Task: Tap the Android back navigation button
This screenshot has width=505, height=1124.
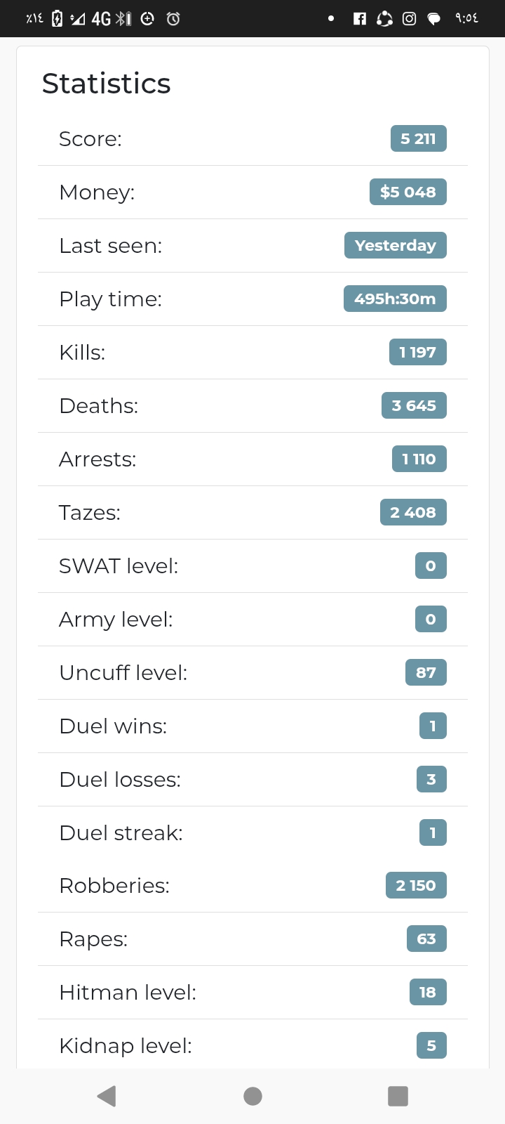Action: click(107, 1096)
